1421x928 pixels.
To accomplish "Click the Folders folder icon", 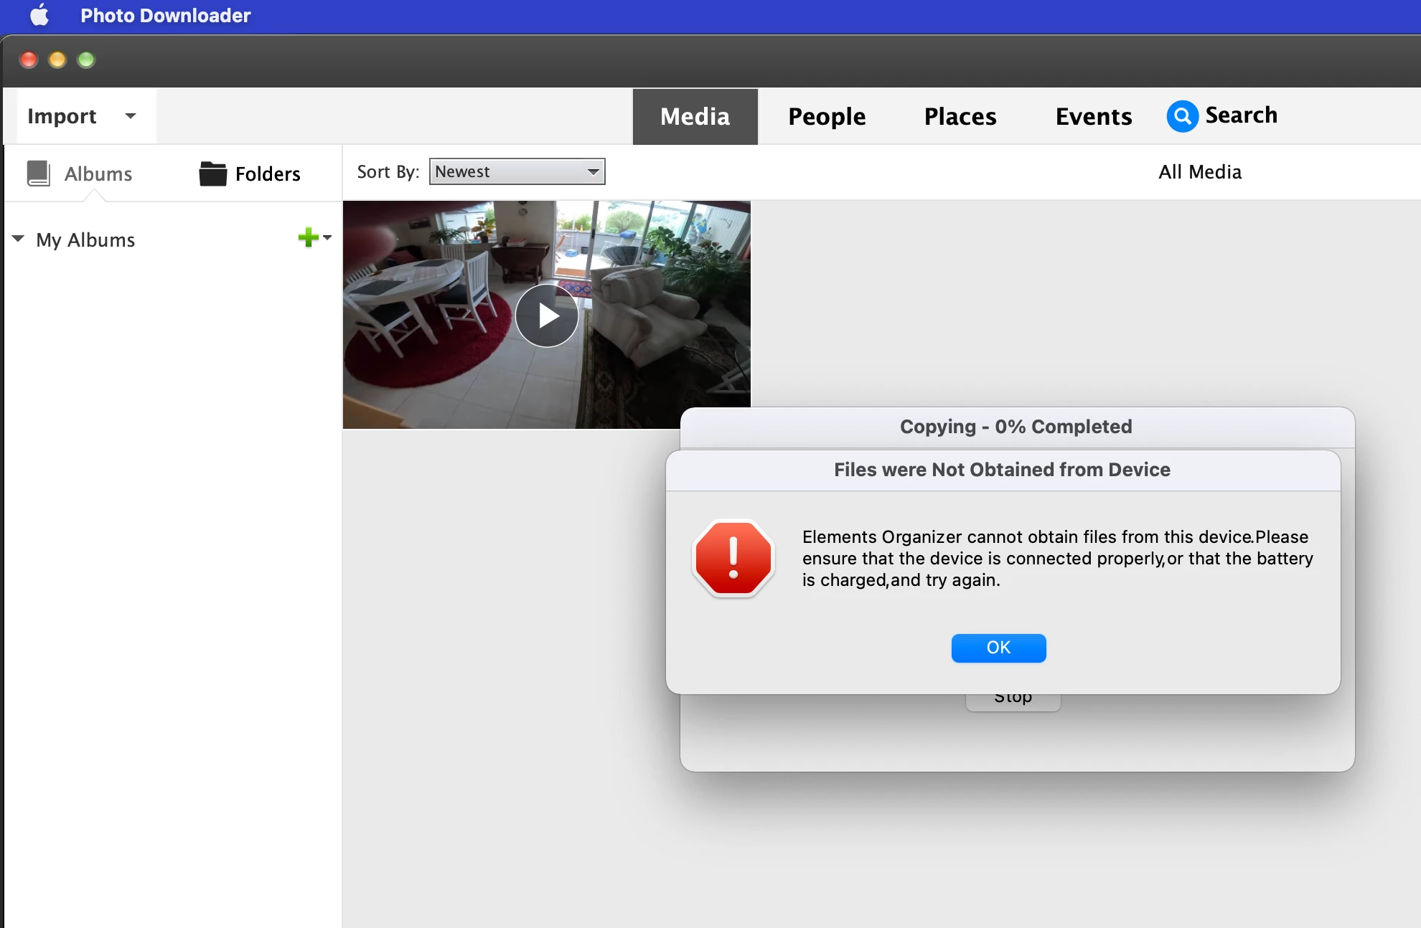I will click(212, 174).
